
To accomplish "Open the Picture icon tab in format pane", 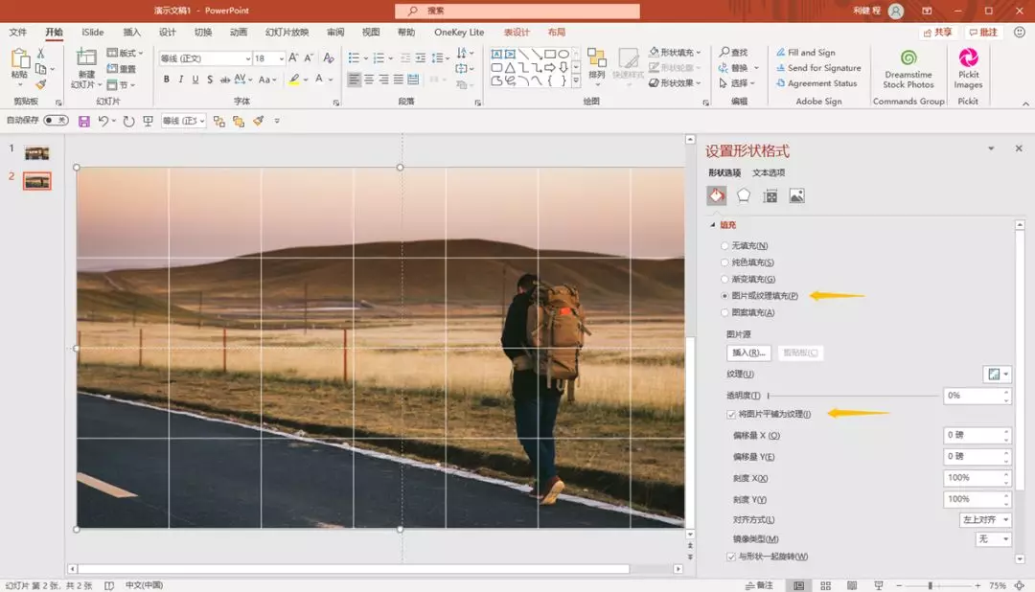I will 796,195.
